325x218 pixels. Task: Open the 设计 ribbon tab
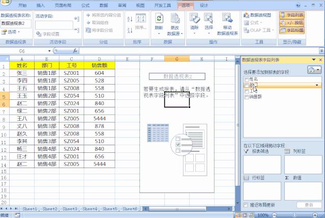[204, 5]
